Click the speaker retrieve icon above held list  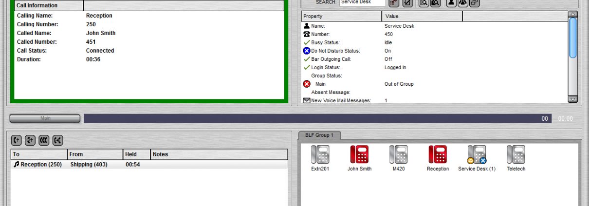(x=30, y=141)
